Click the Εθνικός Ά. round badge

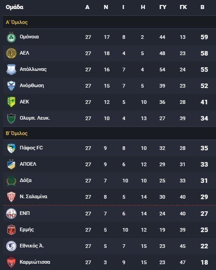(11, 246)
